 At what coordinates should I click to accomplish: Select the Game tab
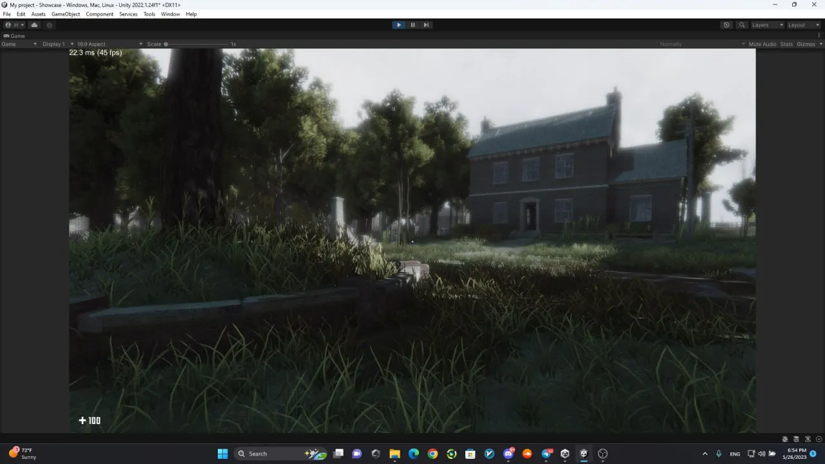14,36
